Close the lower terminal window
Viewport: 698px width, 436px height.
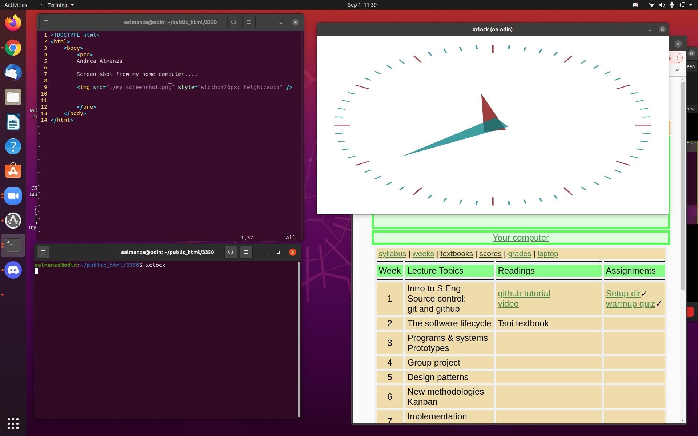(293, 252)
